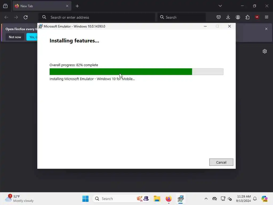
Task: Open the Firefox account icon
Action: (238, 17)
